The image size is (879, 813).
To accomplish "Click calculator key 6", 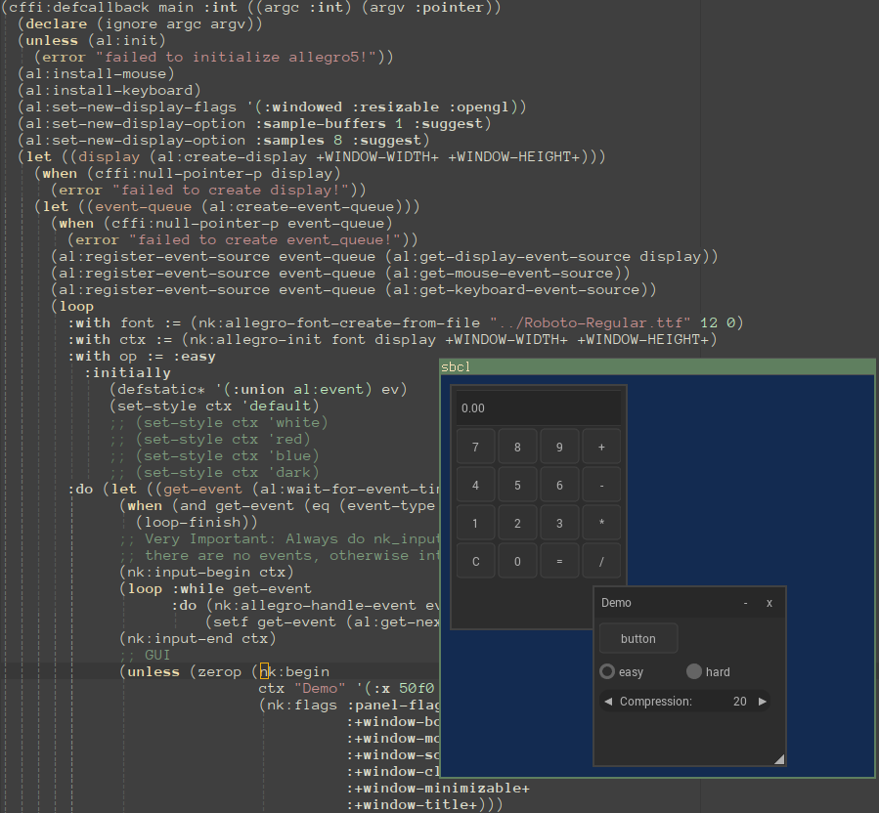I will tap(559, 486).
